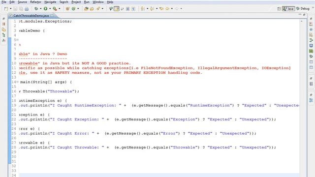
Task: Open the forward history dropdown arrow
Action: pos(181,9)
